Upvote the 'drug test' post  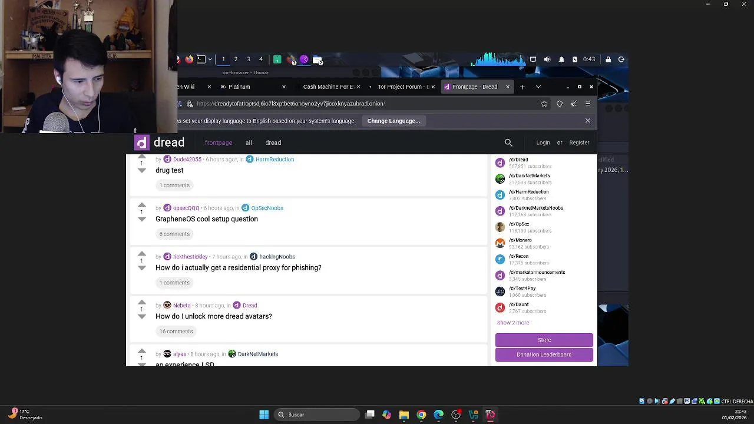141,157
